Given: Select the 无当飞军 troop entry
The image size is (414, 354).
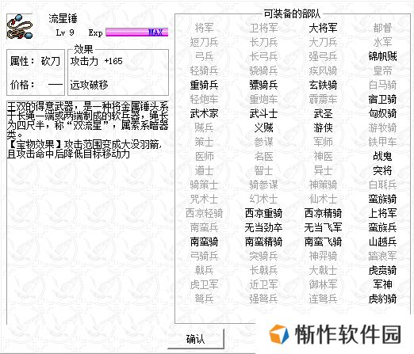Looking at the screenshot, I should click(323, 227).
